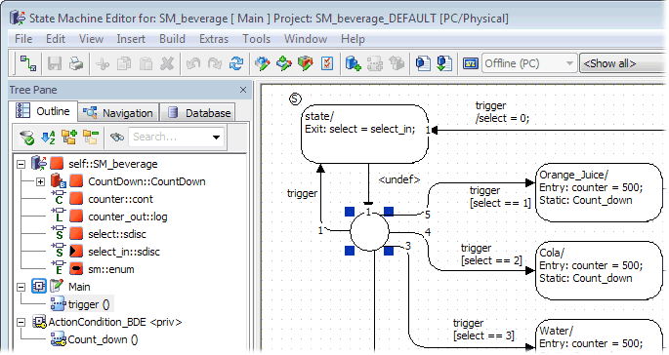Select the select::sdisc tree item

[117, 234]
